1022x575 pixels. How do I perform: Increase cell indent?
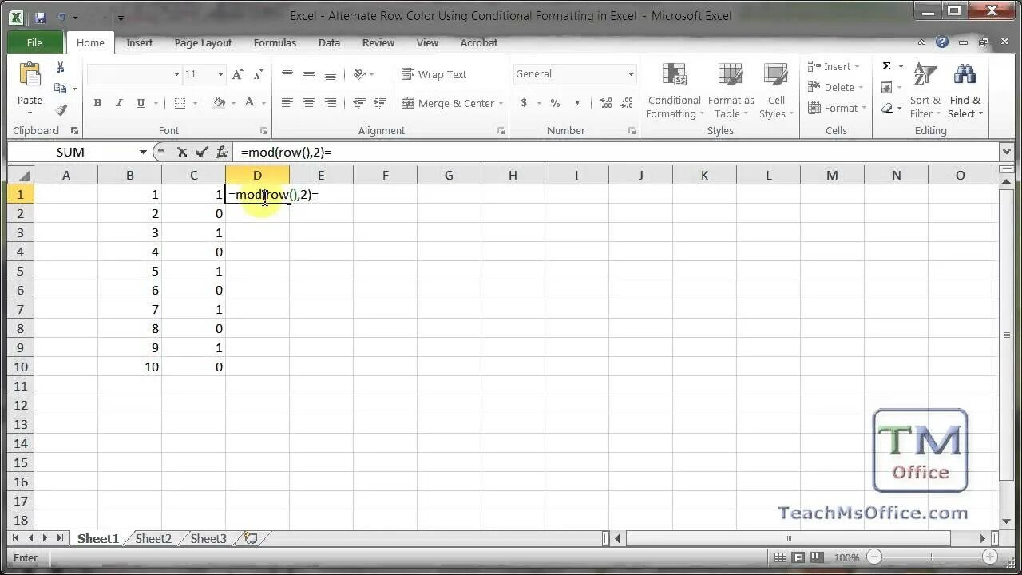coord(380,103)
